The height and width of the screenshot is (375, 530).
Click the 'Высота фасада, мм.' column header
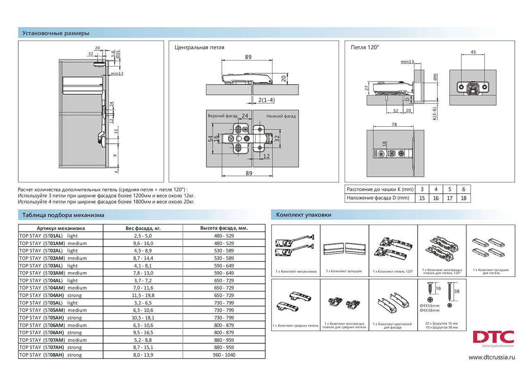(224, 228)
